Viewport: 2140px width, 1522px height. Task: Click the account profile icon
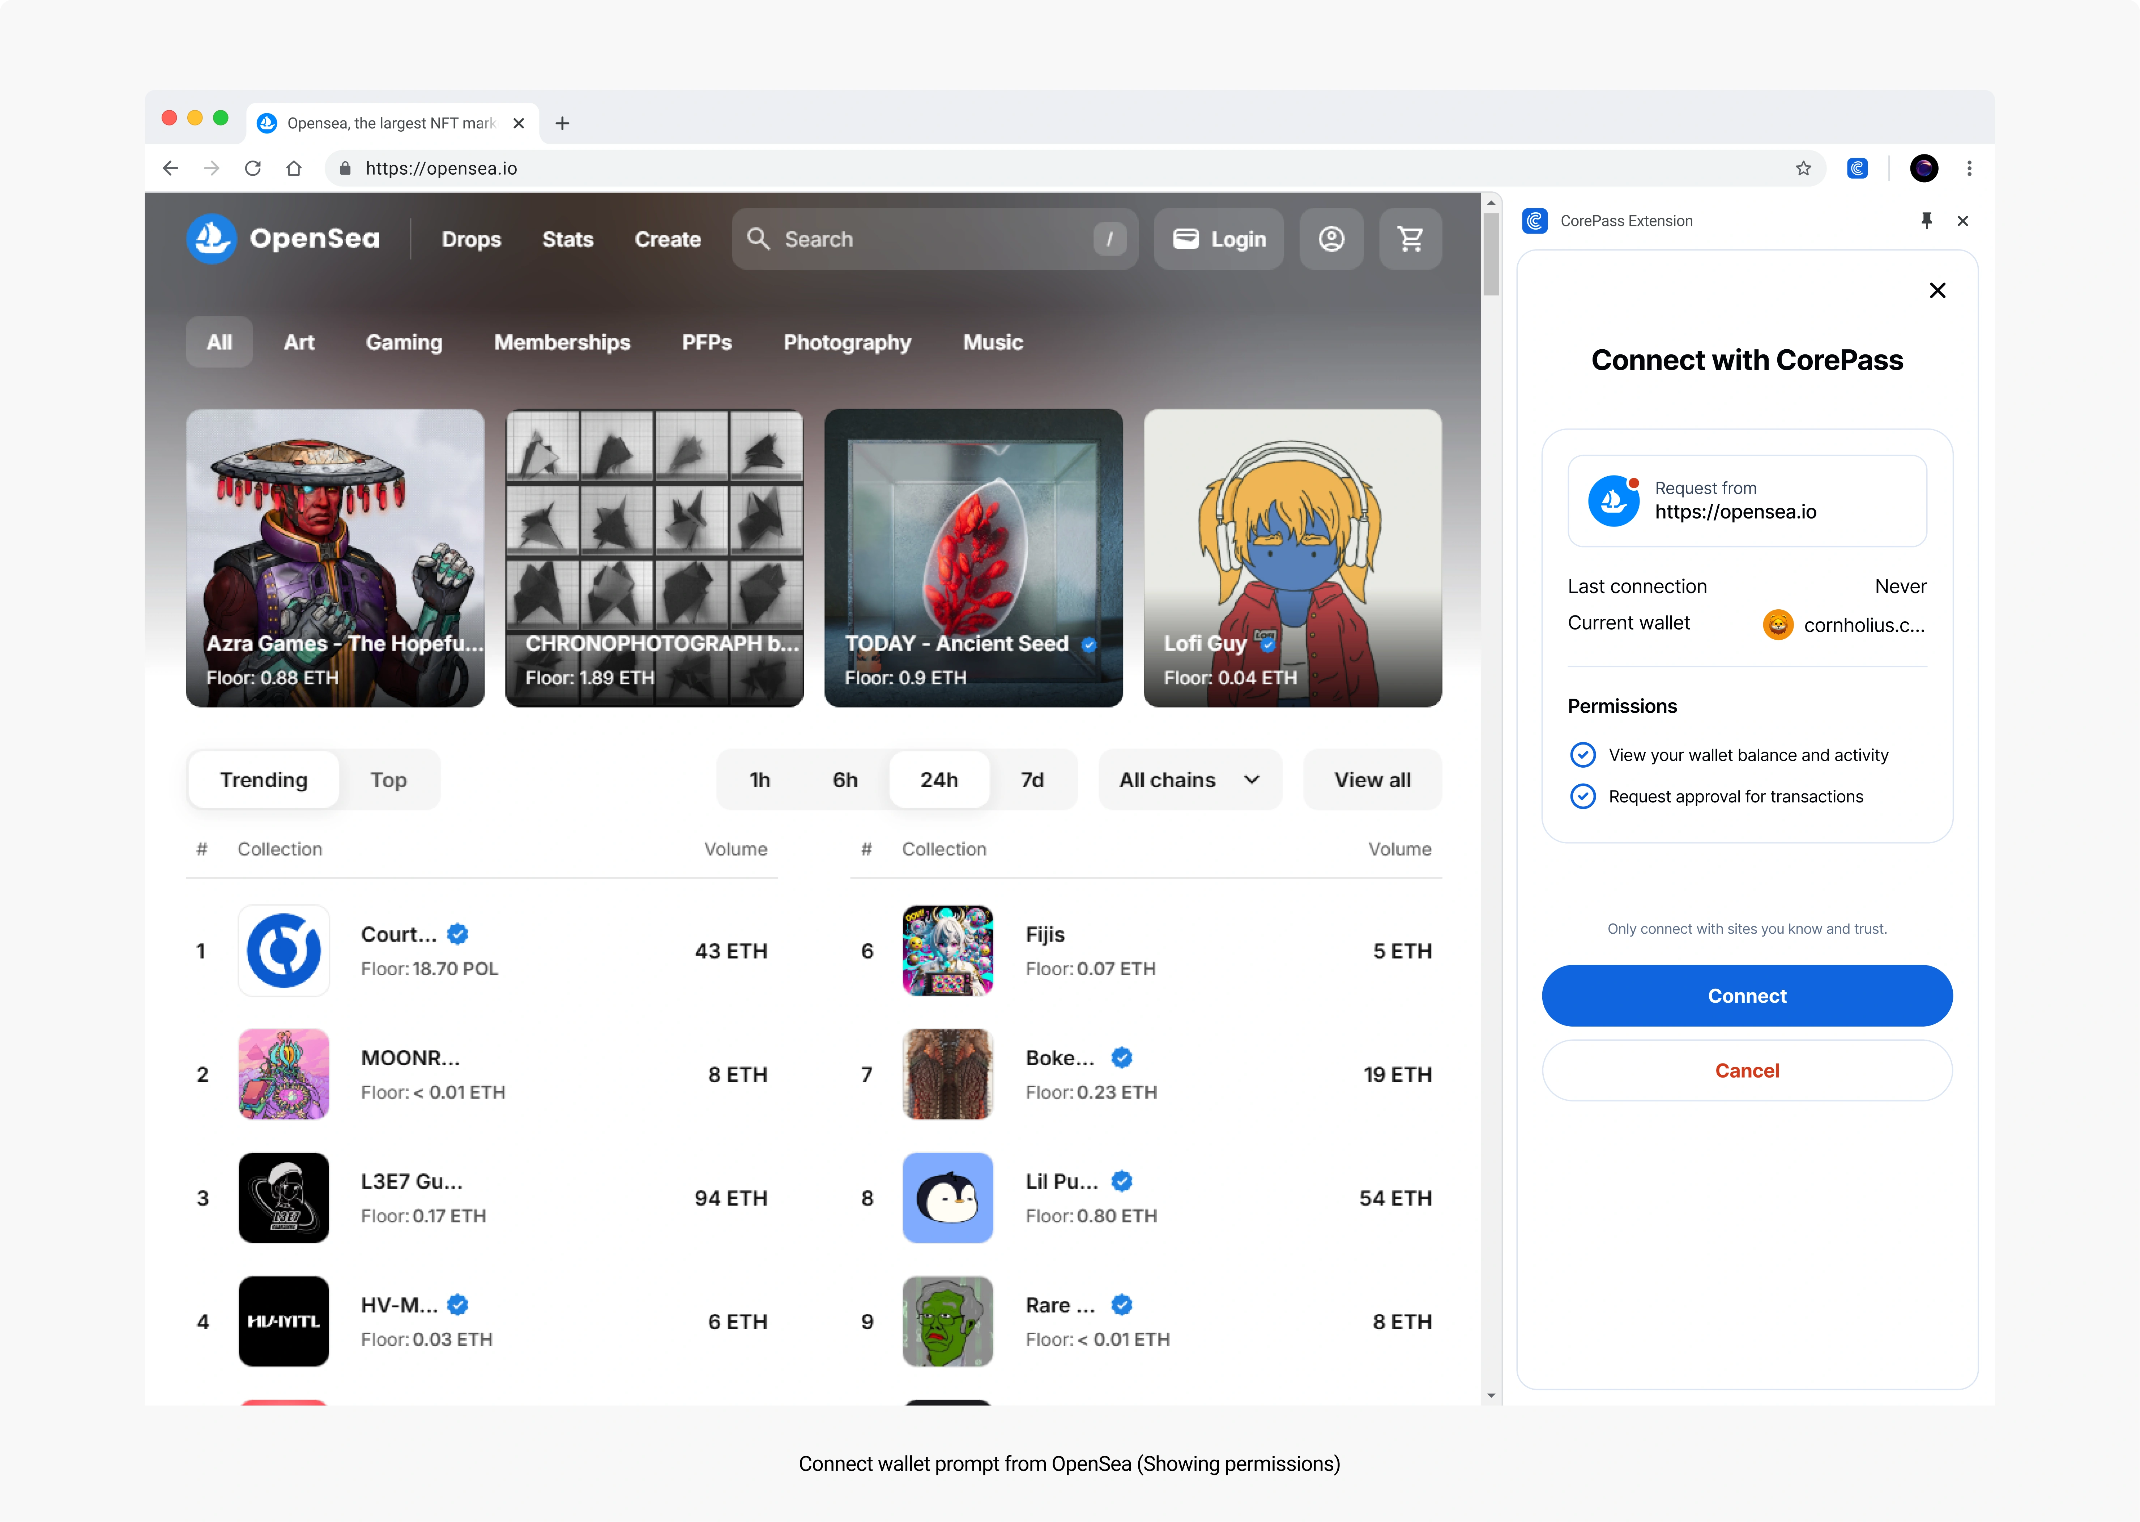[x=1331, y=238]
